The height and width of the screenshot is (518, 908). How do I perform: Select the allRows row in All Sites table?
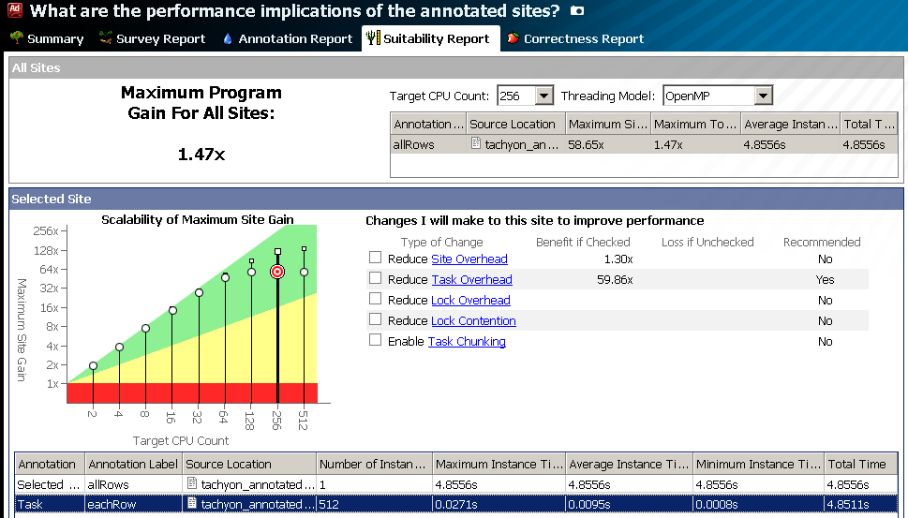645,144
